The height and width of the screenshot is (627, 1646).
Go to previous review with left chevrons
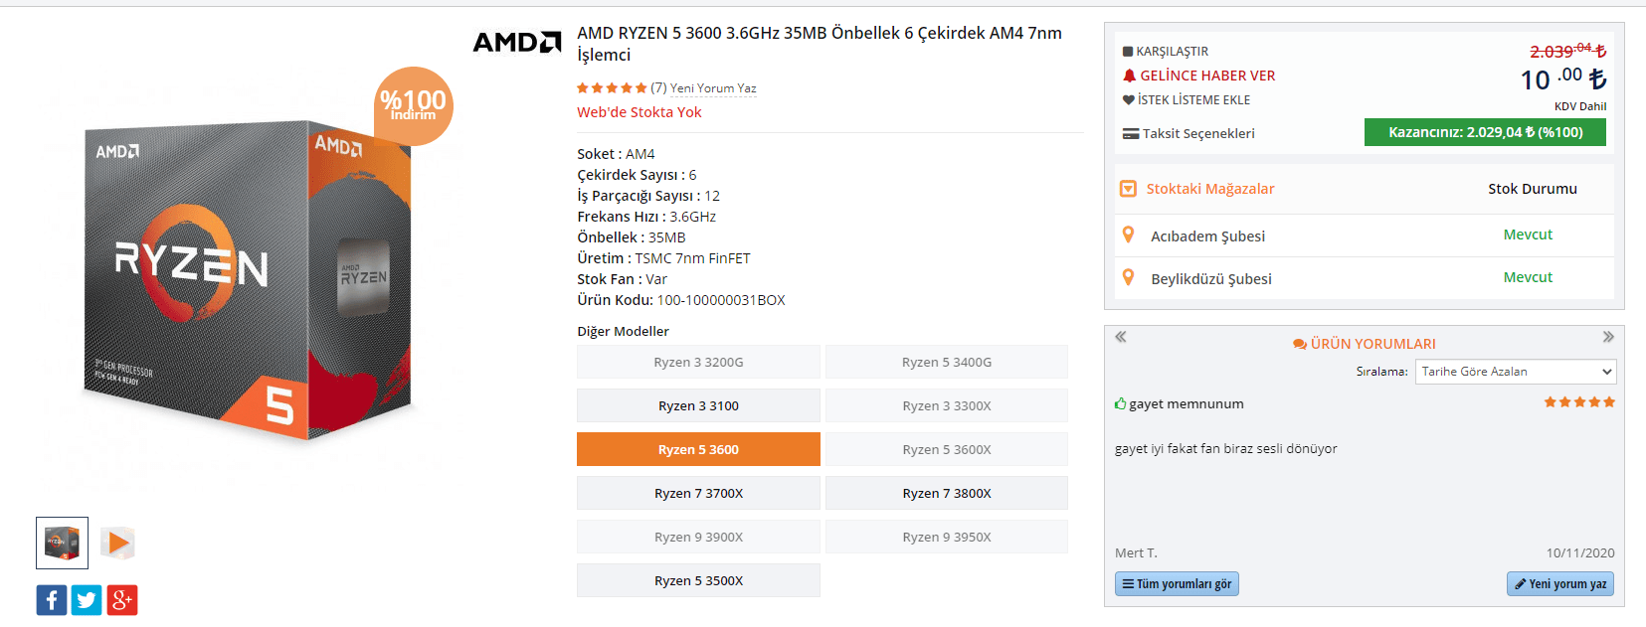[1121, 337]
